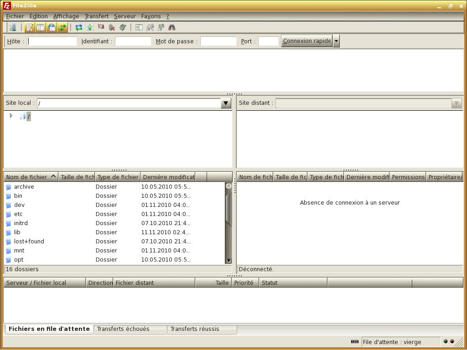Viewport: 467px width, 350px height.
Task: Toggle the transfer queue display
Action: pos(62,27)
